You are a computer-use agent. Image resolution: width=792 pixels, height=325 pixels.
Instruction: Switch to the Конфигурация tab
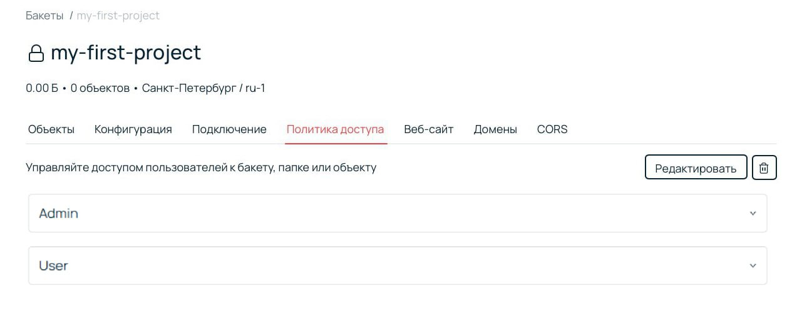[x=133, y=129]
